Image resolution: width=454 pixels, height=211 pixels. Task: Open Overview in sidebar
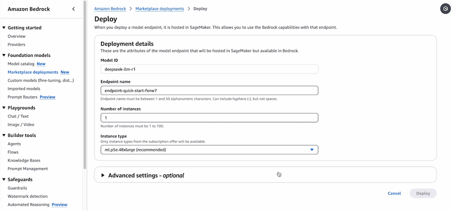click(x=16, y=36)
